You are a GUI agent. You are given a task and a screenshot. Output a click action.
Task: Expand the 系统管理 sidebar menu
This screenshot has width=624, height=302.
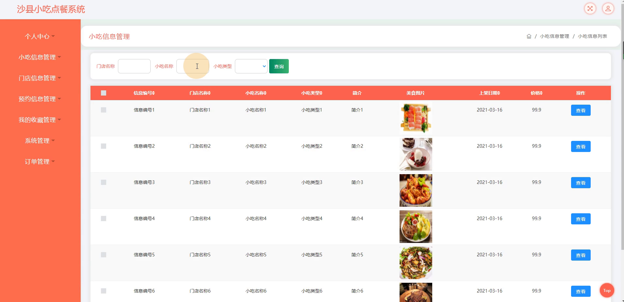(x=40, y=141)
